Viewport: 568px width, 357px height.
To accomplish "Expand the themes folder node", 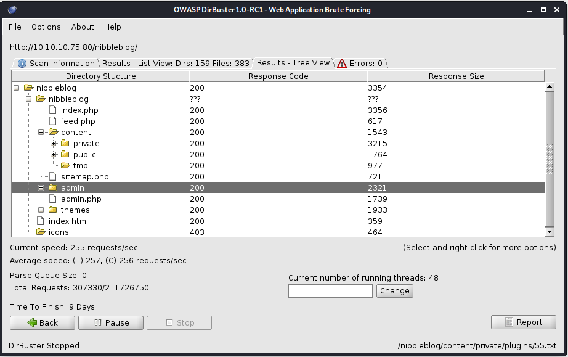I will (41, 210).
